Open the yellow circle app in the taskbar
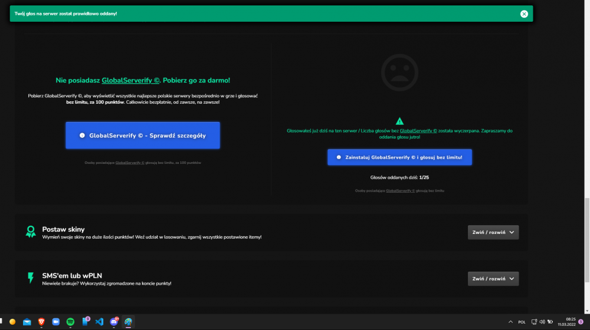Viewport: 590px width, 330px height. (12, 322)
